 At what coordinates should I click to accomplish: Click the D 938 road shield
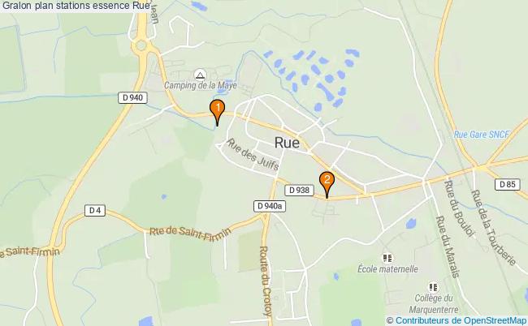coord(300,191)
